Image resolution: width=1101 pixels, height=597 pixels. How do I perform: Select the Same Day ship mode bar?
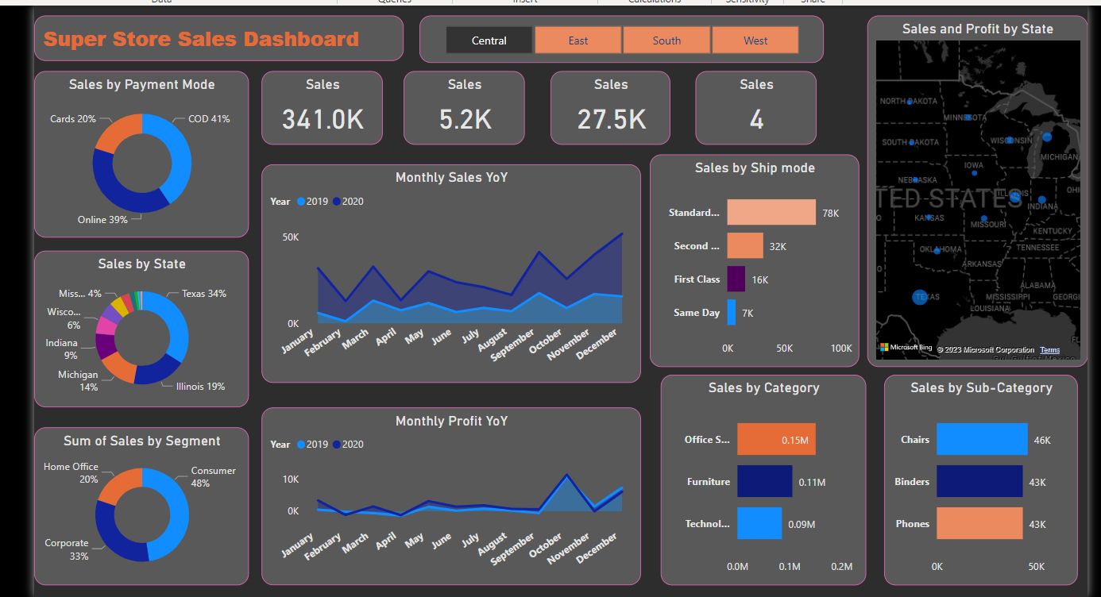coord(731,313)
